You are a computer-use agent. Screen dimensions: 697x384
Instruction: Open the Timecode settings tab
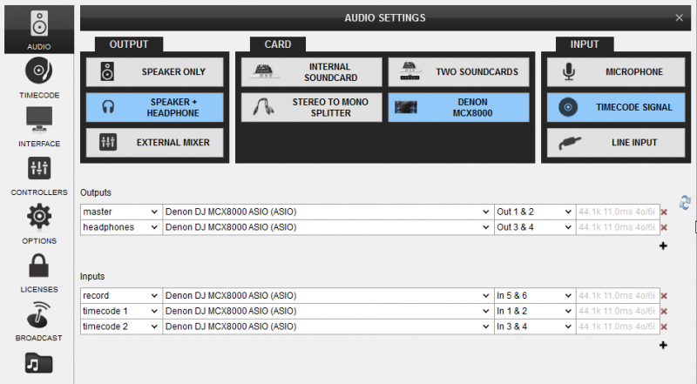39,78
